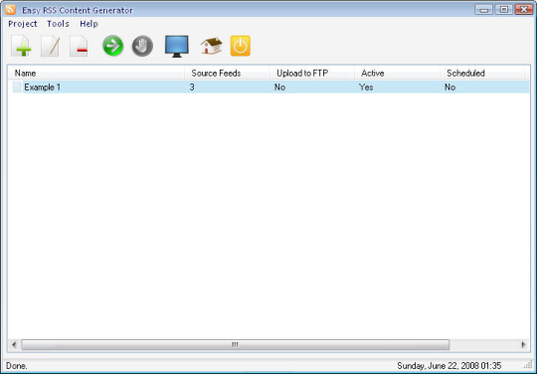Viewport: 537px width, 374px height.
Task: Click the edit project pencil icon
Action: (x=51, y=46)
